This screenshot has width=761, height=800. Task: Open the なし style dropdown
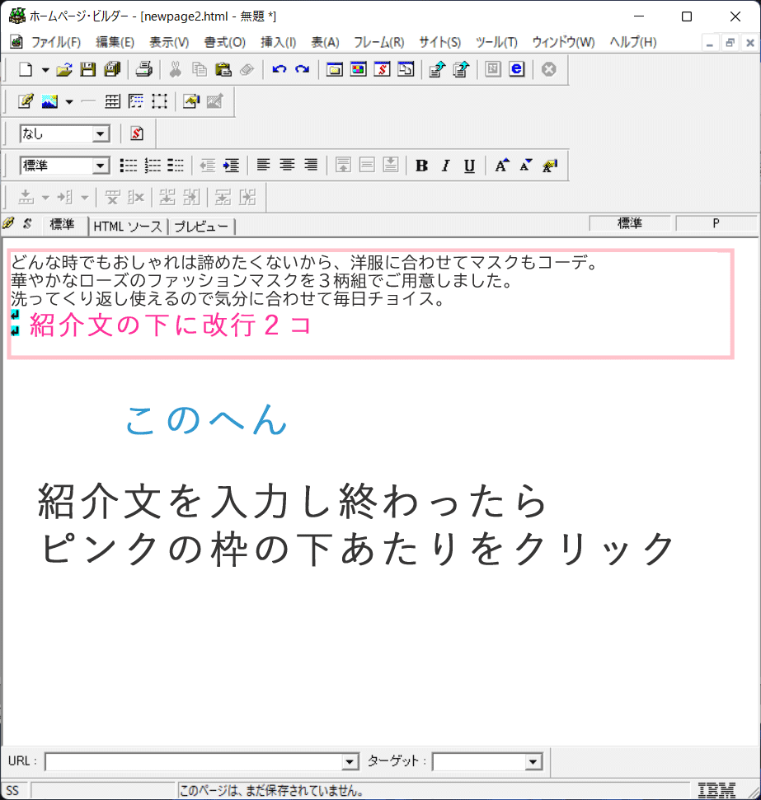point(101,133)
